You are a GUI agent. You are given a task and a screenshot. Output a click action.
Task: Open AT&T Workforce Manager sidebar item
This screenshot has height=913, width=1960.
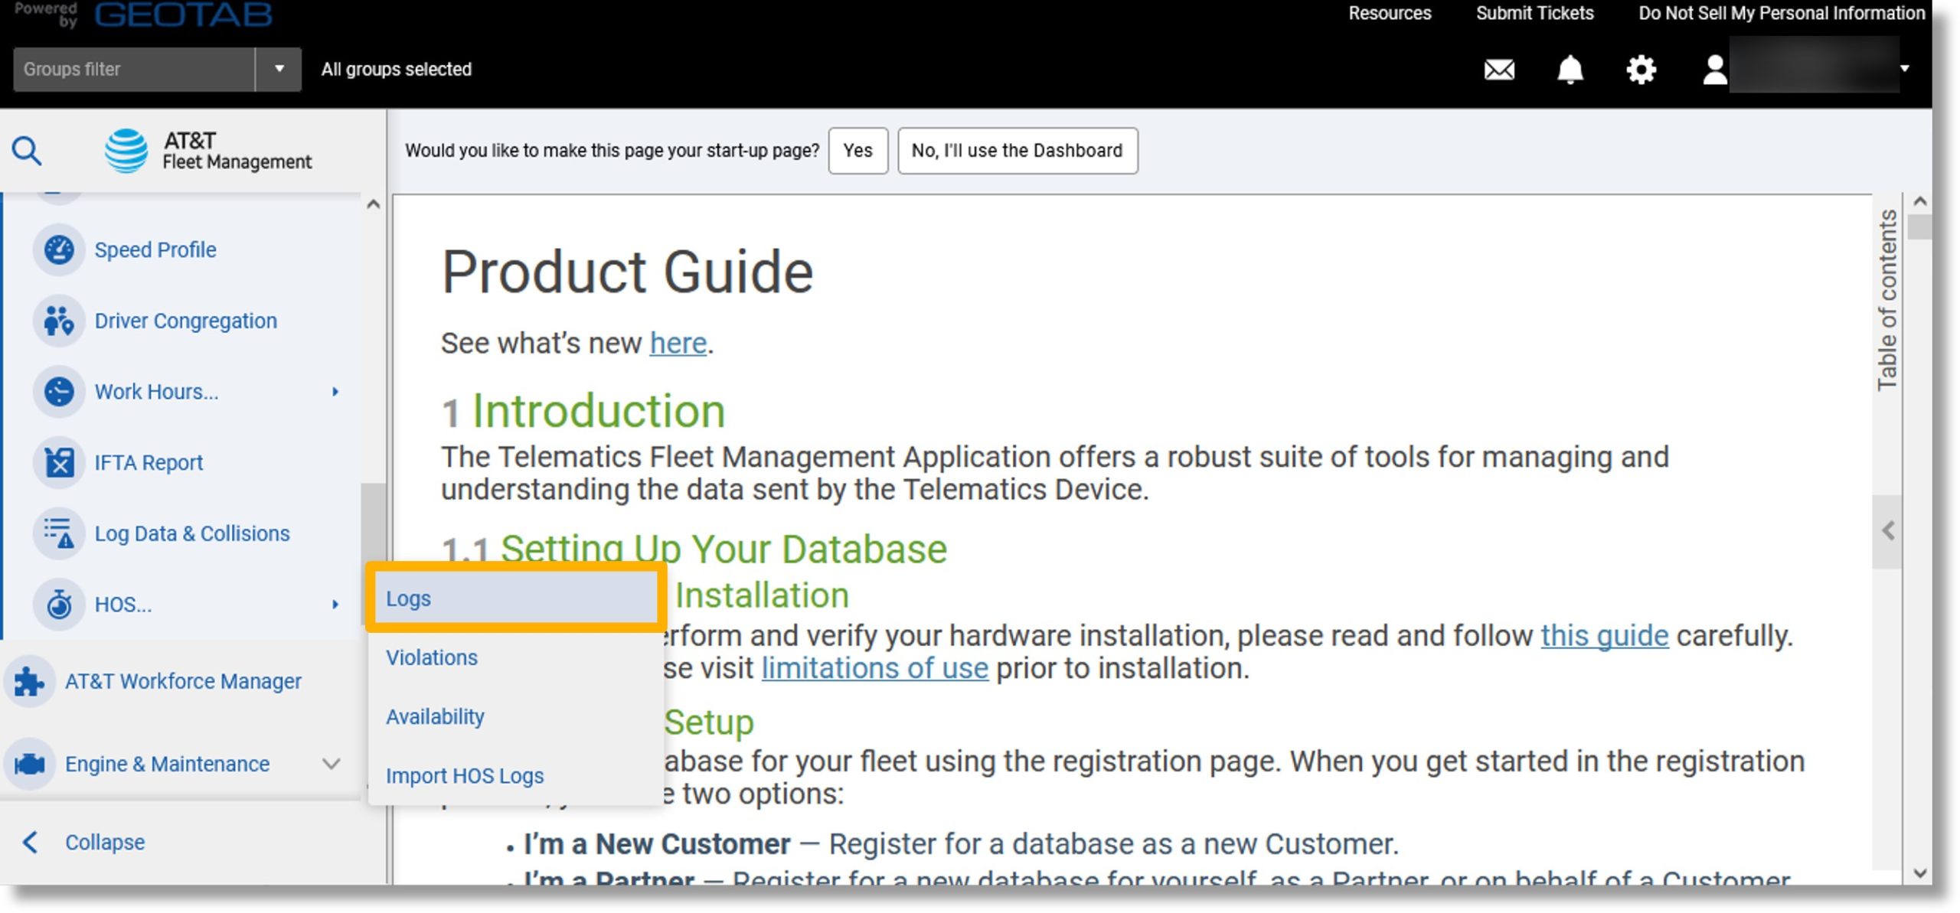pos(183,681)
